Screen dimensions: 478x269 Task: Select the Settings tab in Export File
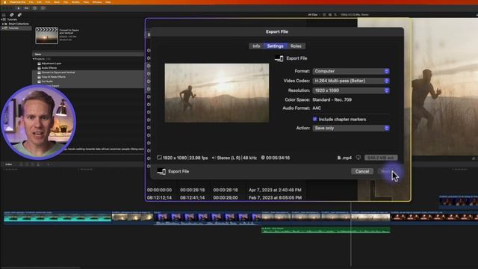tap(276, 46)
